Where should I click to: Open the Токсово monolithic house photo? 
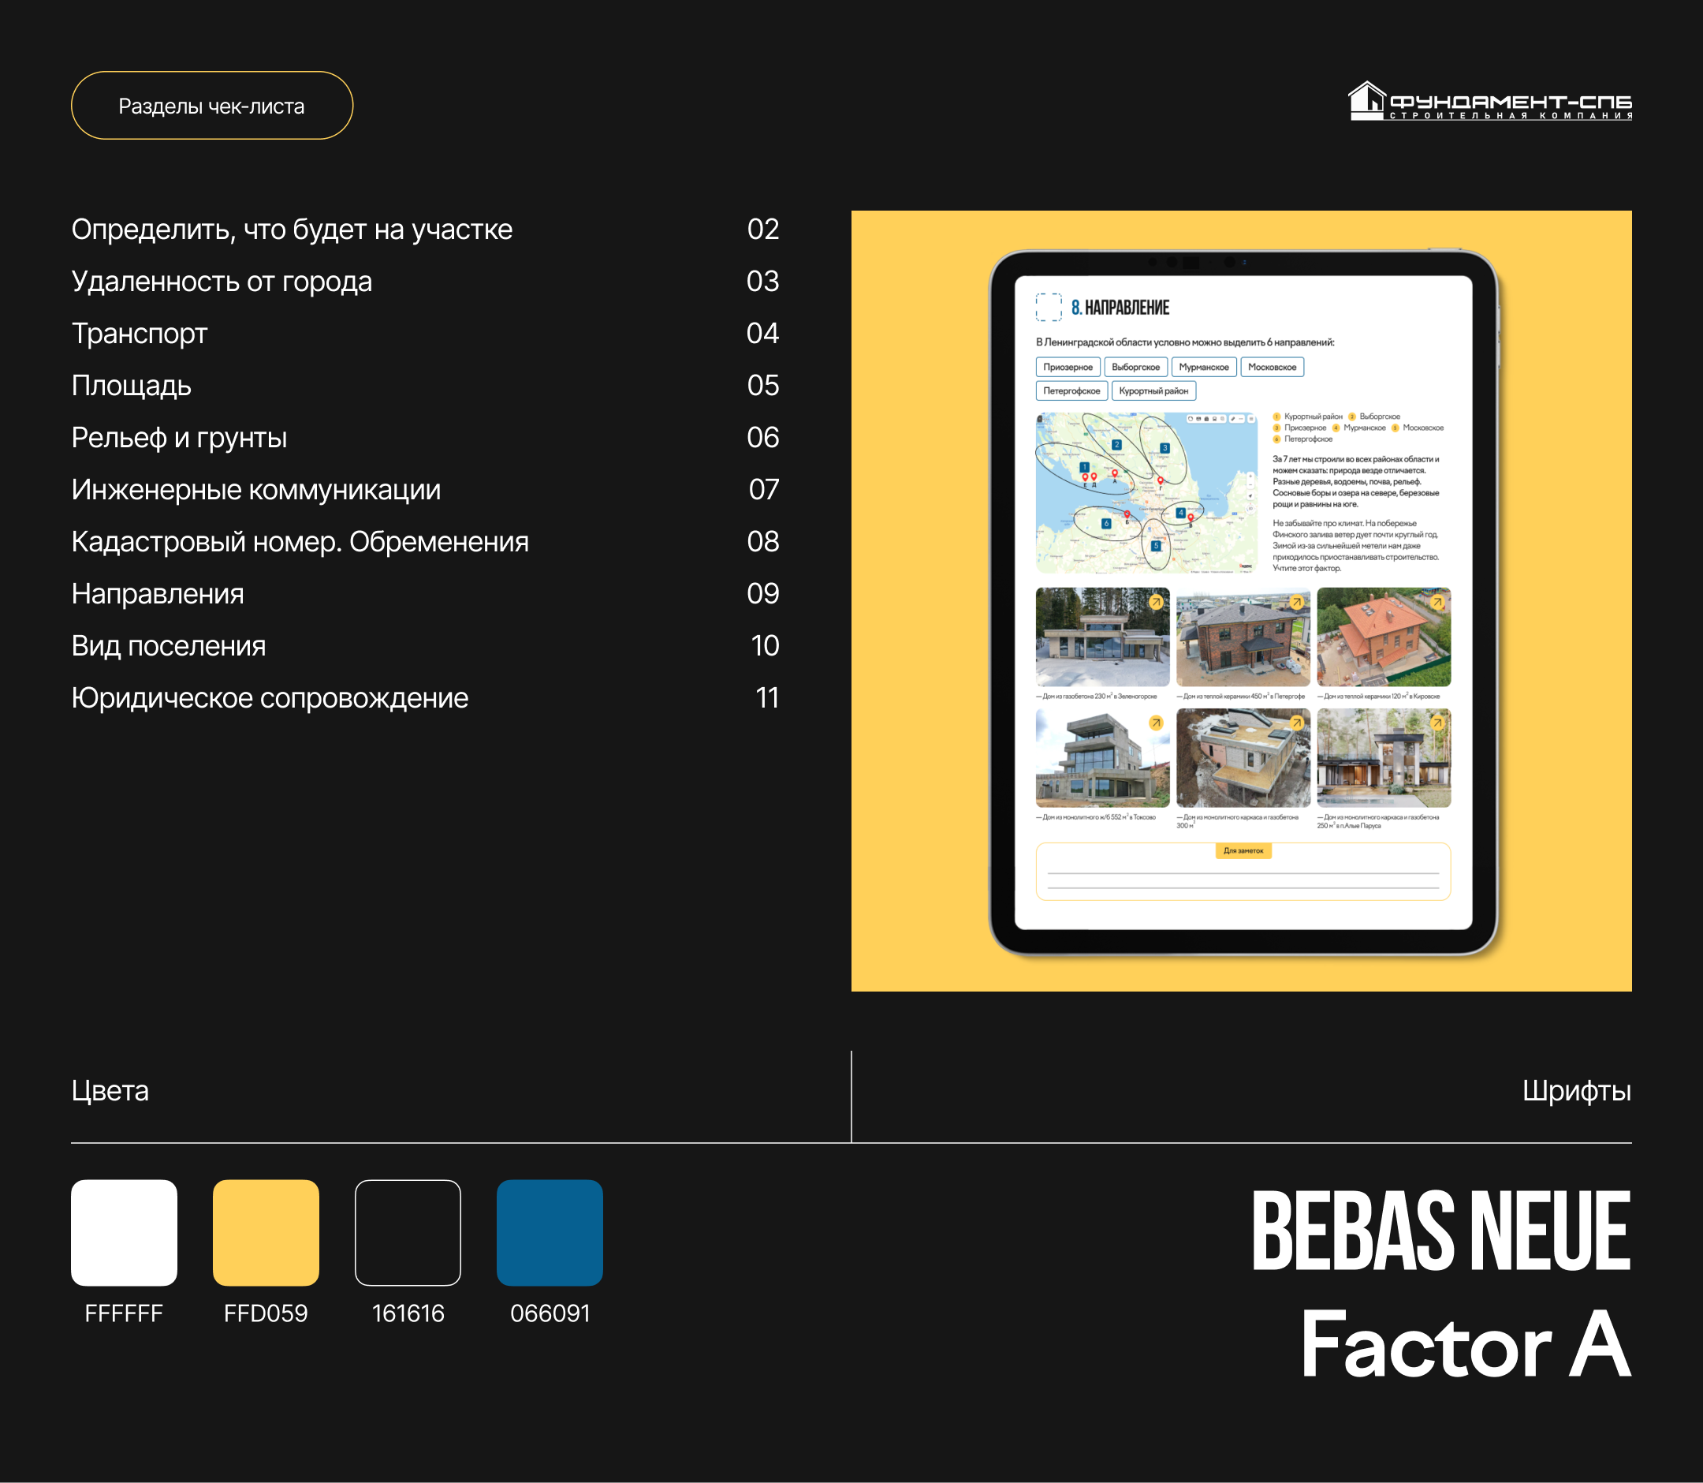[1102, 758]
